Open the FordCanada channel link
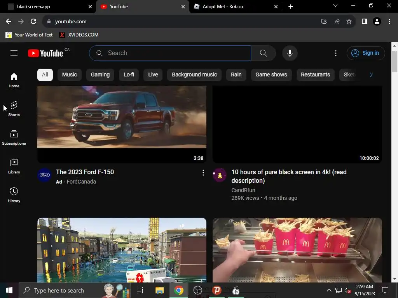Screen dimensions: 398x298 pyautogui.click(x=81, y=182)
